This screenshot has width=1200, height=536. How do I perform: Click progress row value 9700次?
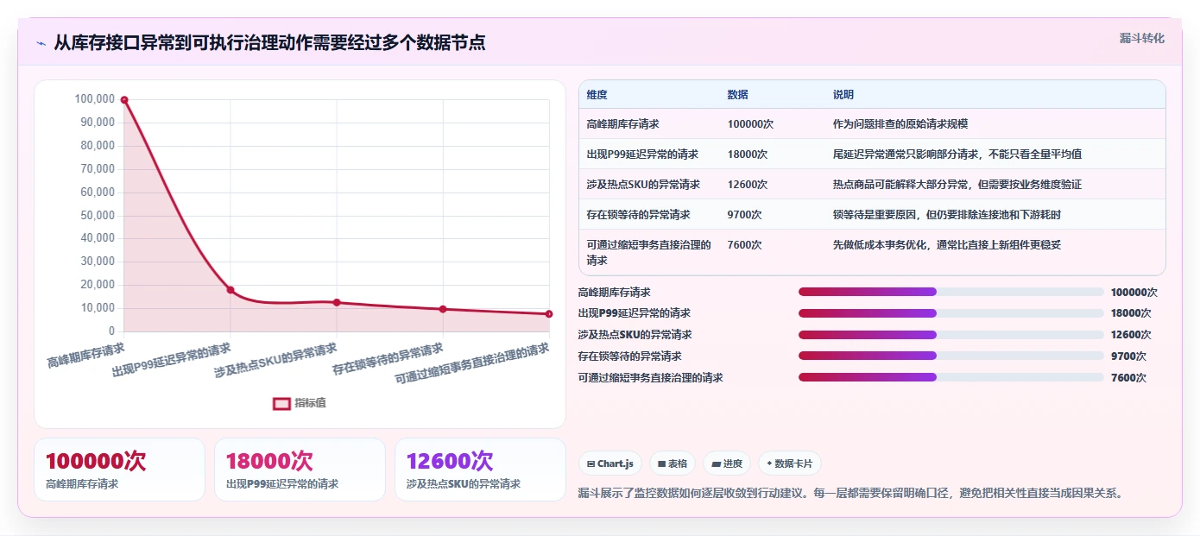(1128, 356)
